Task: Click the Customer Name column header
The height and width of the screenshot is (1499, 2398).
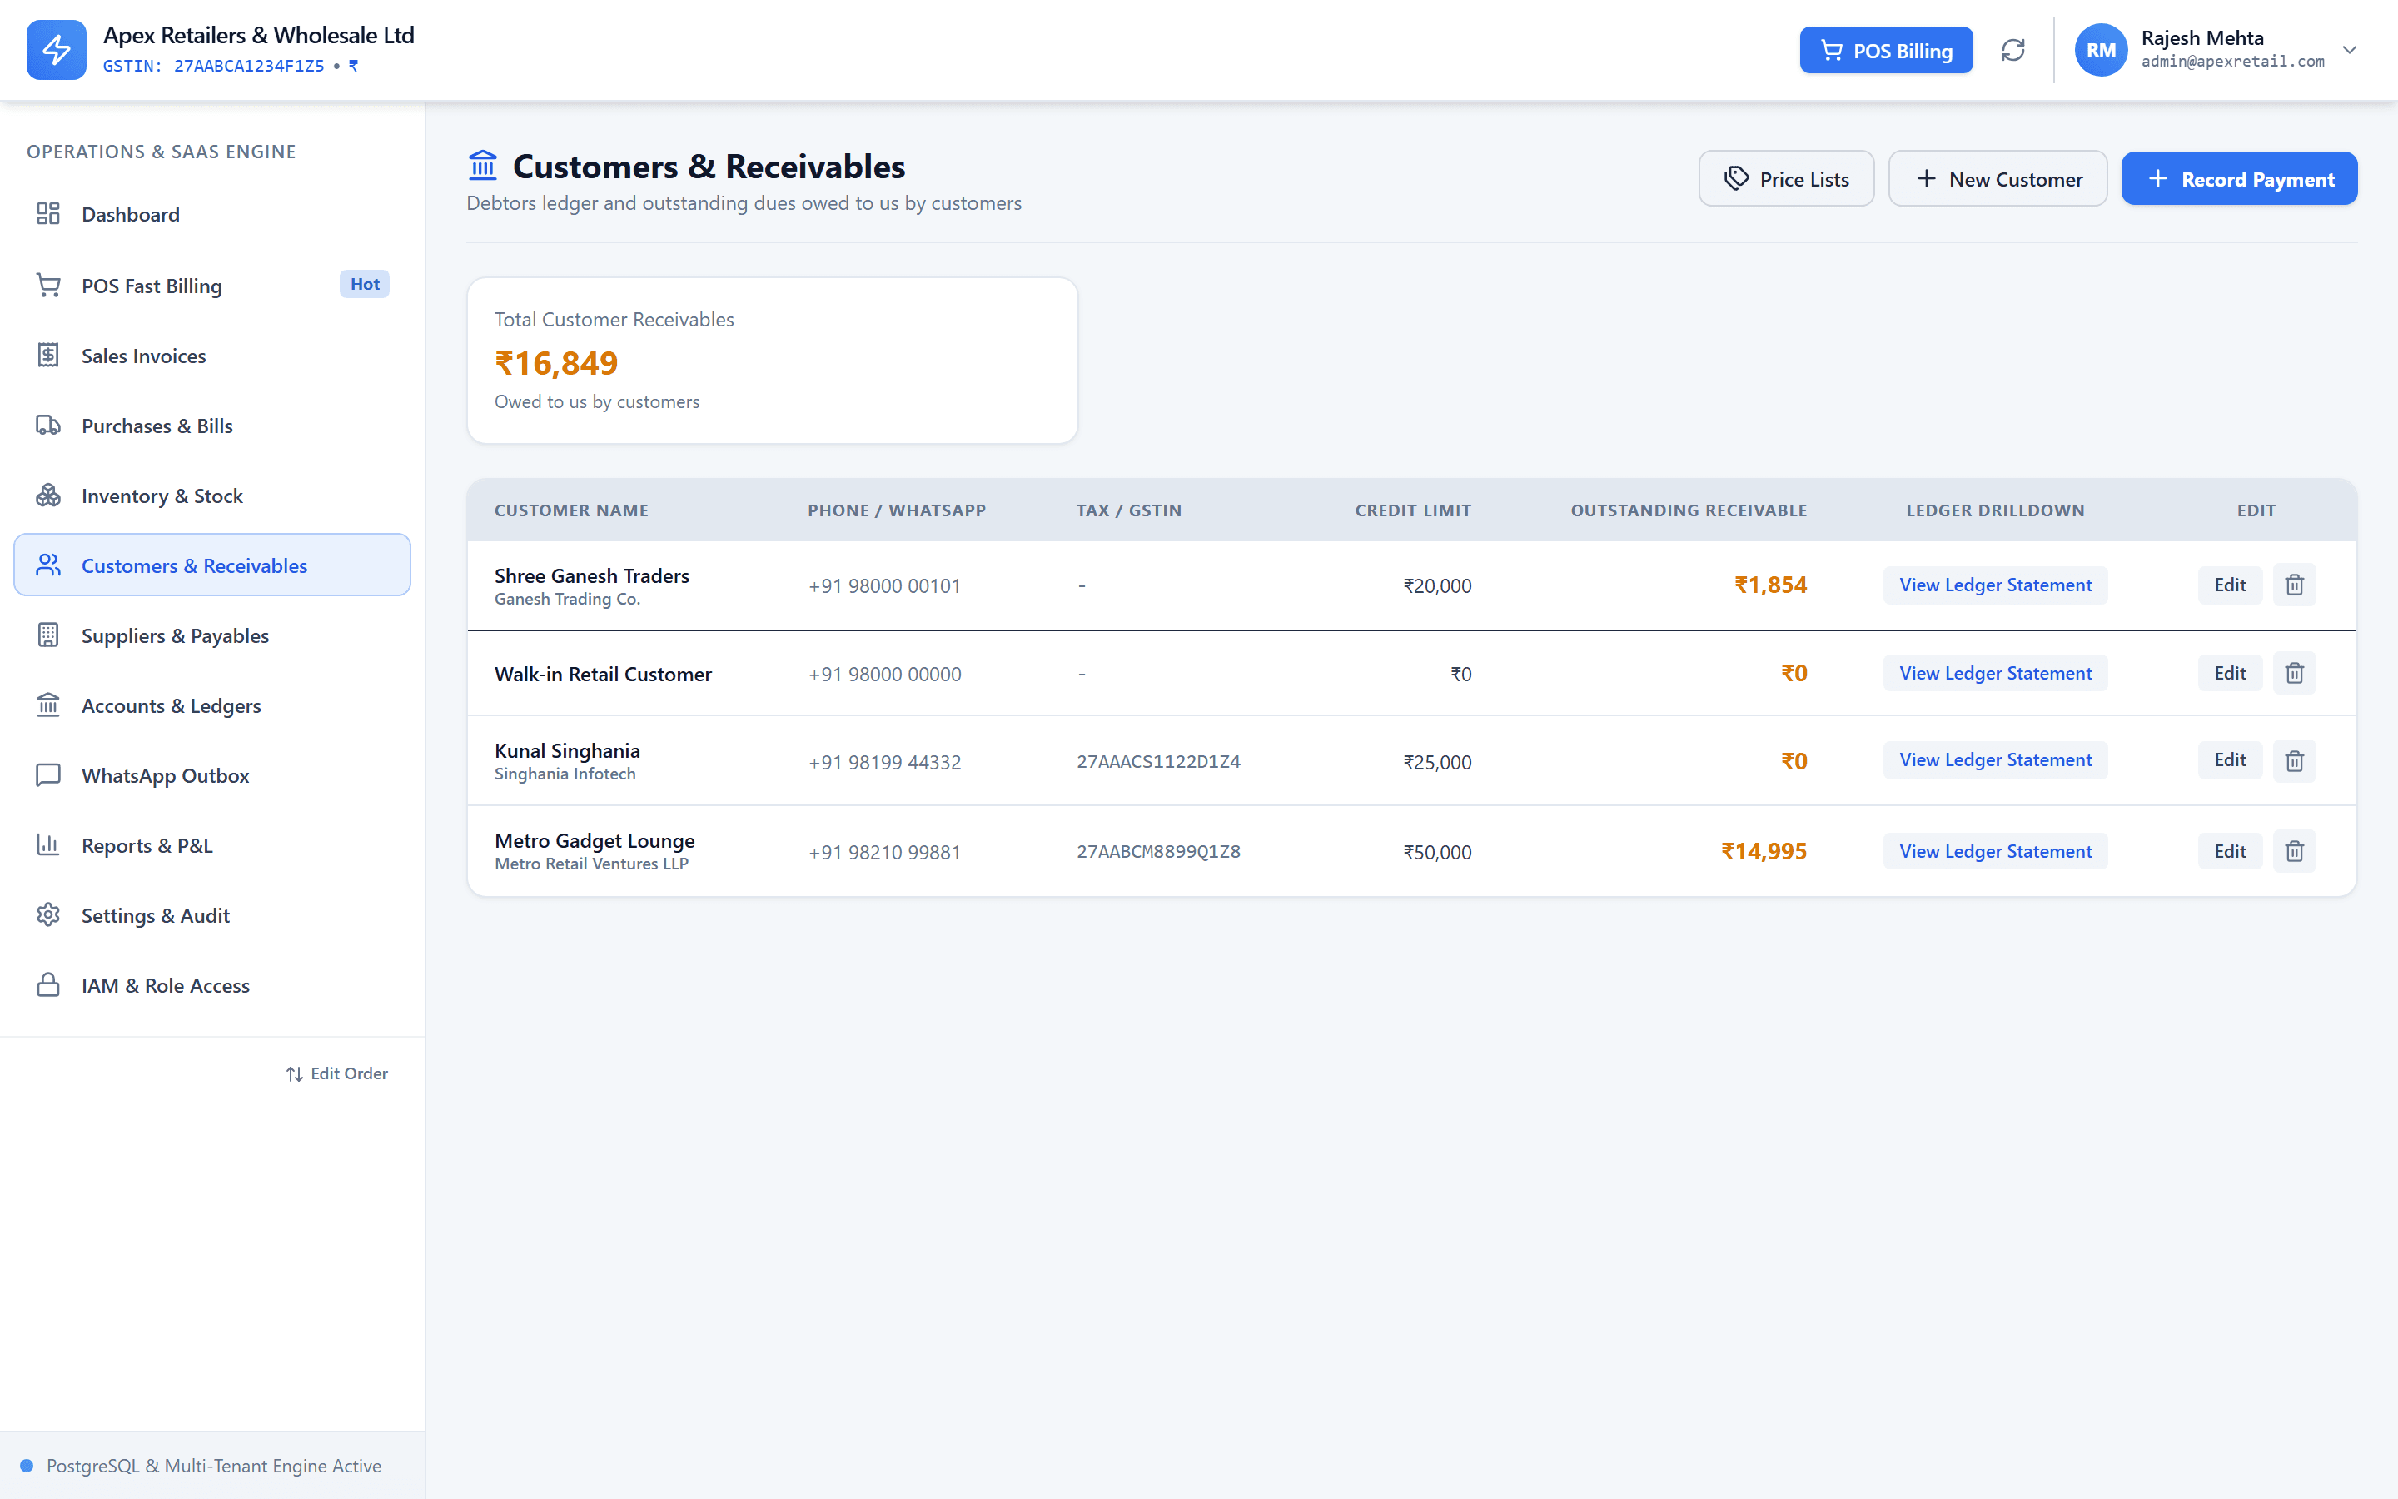Action: [x=572, y=510]
